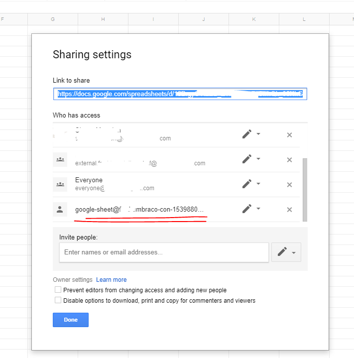Open permission dropdown arrow for the external group row
This screenshot has height=358, width=354.
click(x=258, y=159)
